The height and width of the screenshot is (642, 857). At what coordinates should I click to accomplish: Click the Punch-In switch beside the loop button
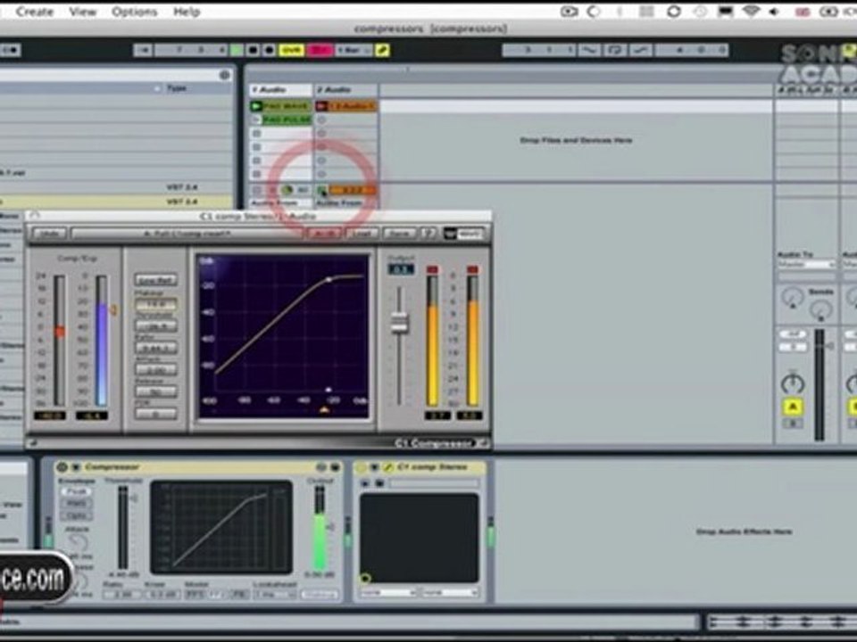[x=590, y=50]
